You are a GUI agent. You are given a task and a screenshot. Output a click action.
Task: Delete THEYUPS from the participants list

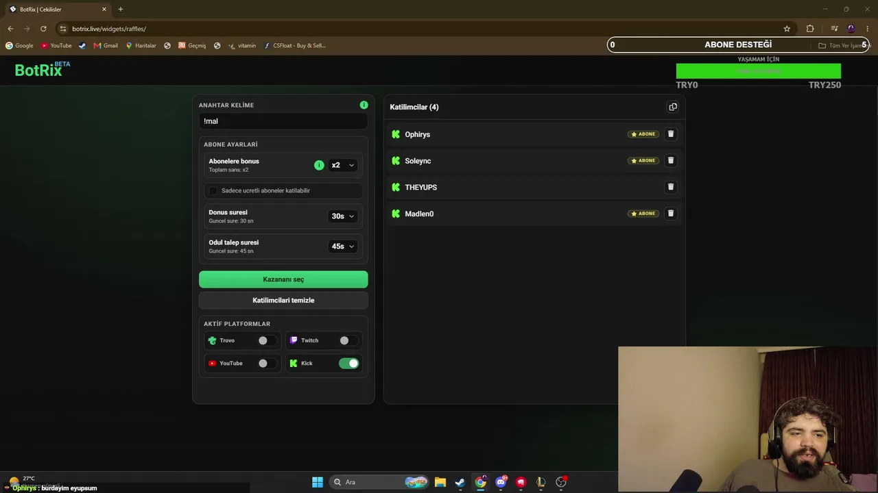(x=671, y=187)
